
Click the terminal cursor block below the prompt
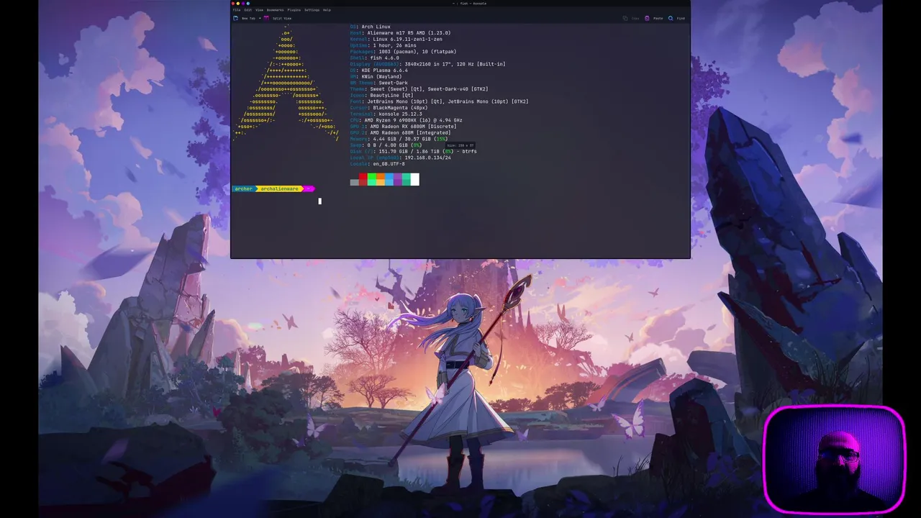[x=319, y=201]
